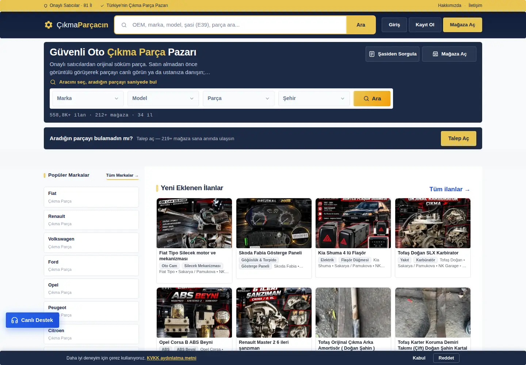Click the magnifier icon next to Aracını seç

point(53,82)
